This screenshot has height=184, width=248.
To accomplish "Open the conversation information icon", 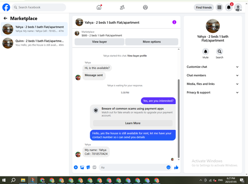I will tap(174, 22).
